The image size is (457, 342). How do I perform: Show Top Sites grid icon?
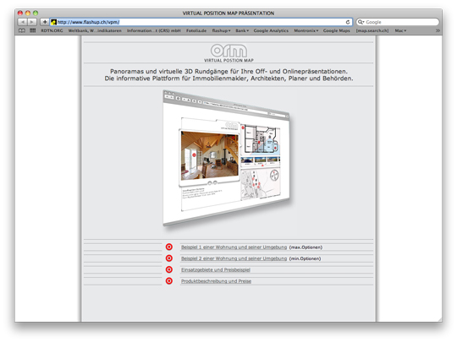[33, 30]
